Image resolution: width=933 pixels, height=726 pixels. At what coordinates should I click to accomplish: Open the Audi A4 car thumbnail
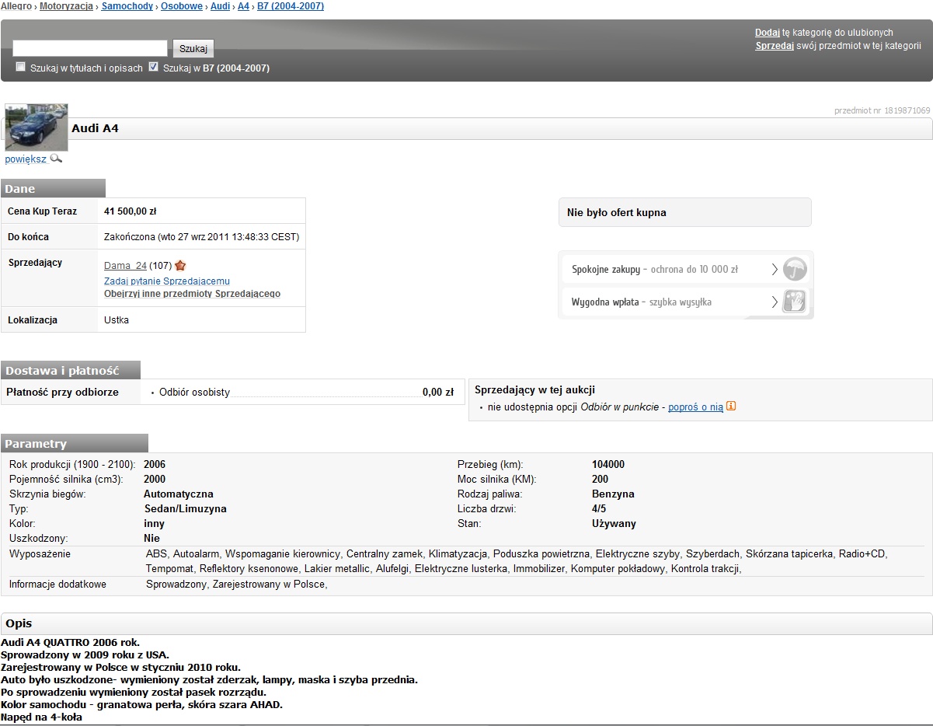coord(37,127)
